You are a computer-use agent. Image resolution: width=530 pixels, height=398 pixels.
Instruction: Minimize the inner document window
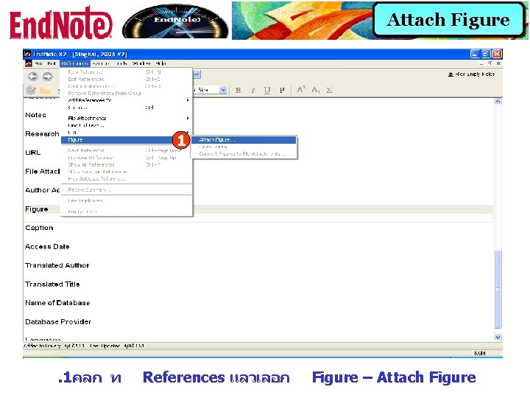pyautogui.click(x=481, y=63)
